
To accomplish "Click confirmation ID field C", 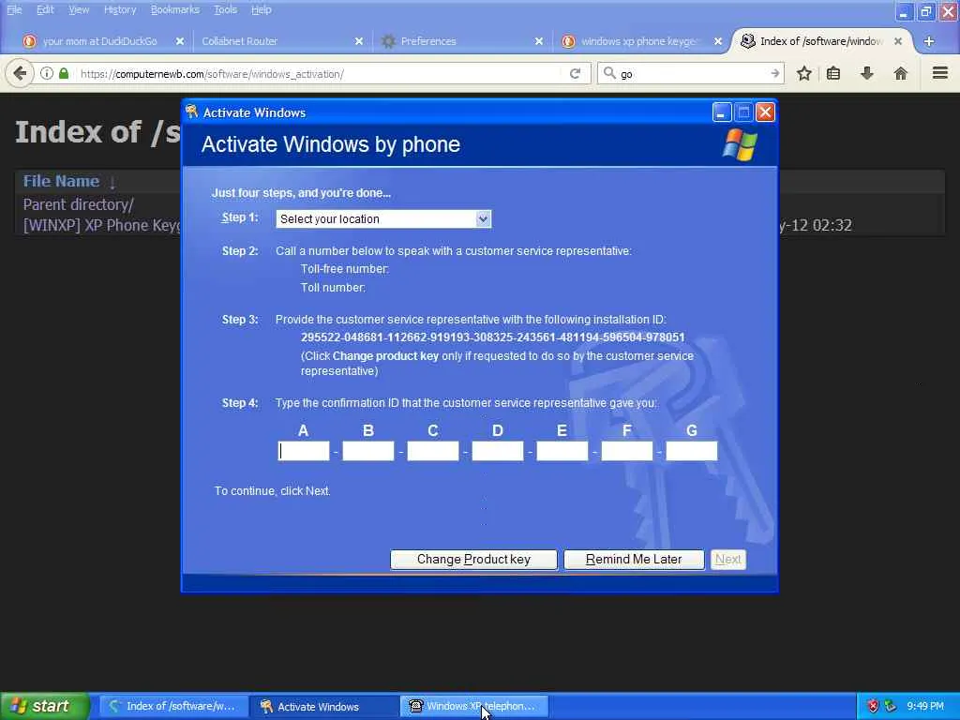I will click(x=433, y=451).
